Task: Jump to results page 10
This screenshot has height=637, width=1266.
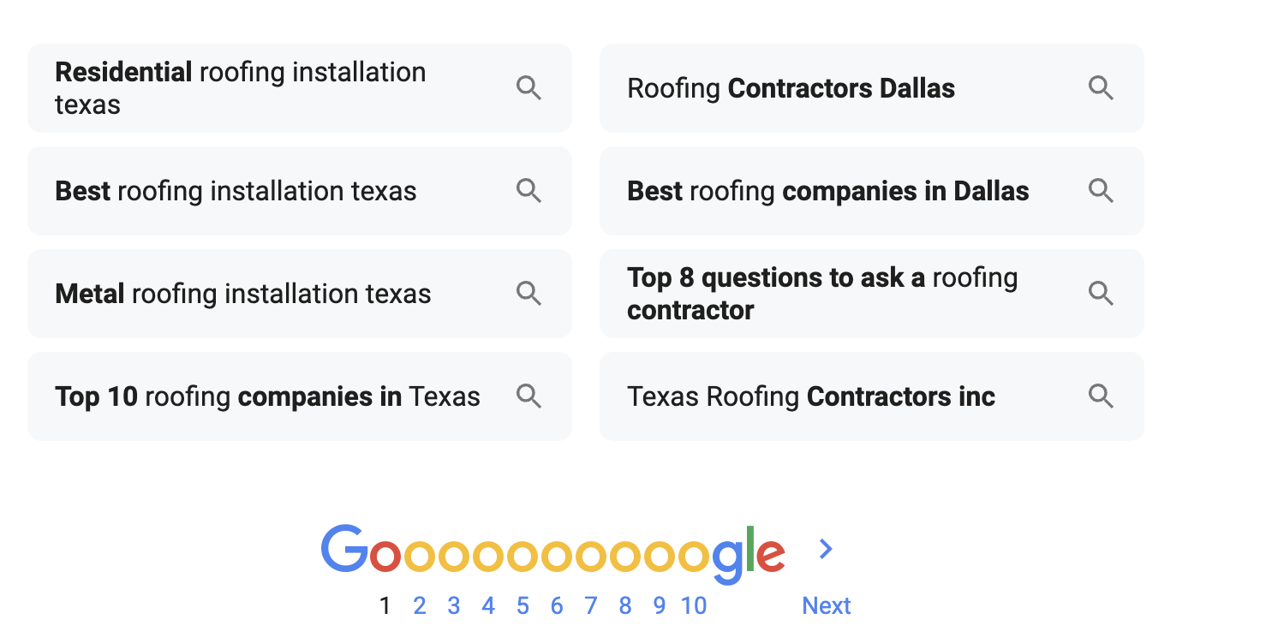Action: [x=694, y=605]
